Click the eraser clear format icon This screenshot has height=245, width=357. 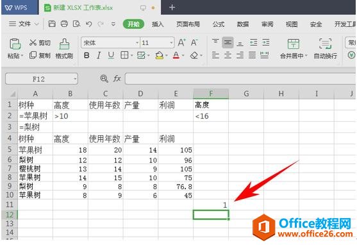(x=194, y=55)
